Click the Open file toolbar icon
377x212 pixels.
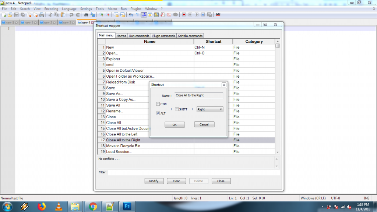[10, 15]
